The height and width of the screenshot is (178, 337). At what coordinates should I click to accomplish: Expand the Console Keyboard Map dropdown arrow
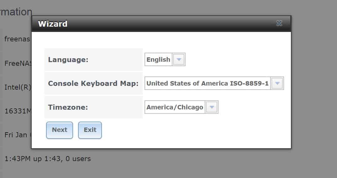(x=277, y=83)
